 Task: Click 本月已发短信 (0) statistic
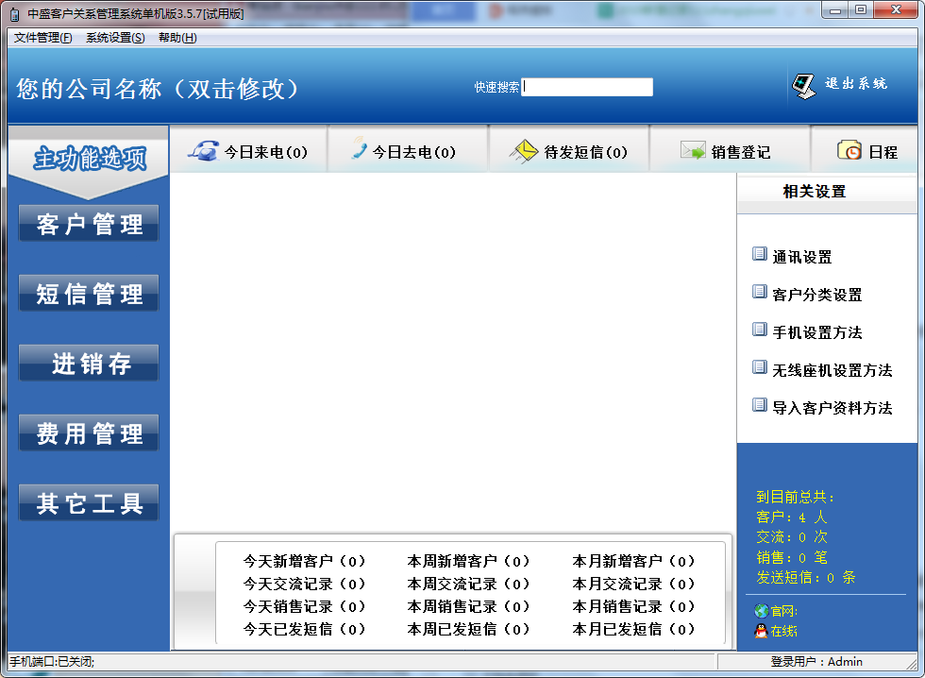(633, 629)
